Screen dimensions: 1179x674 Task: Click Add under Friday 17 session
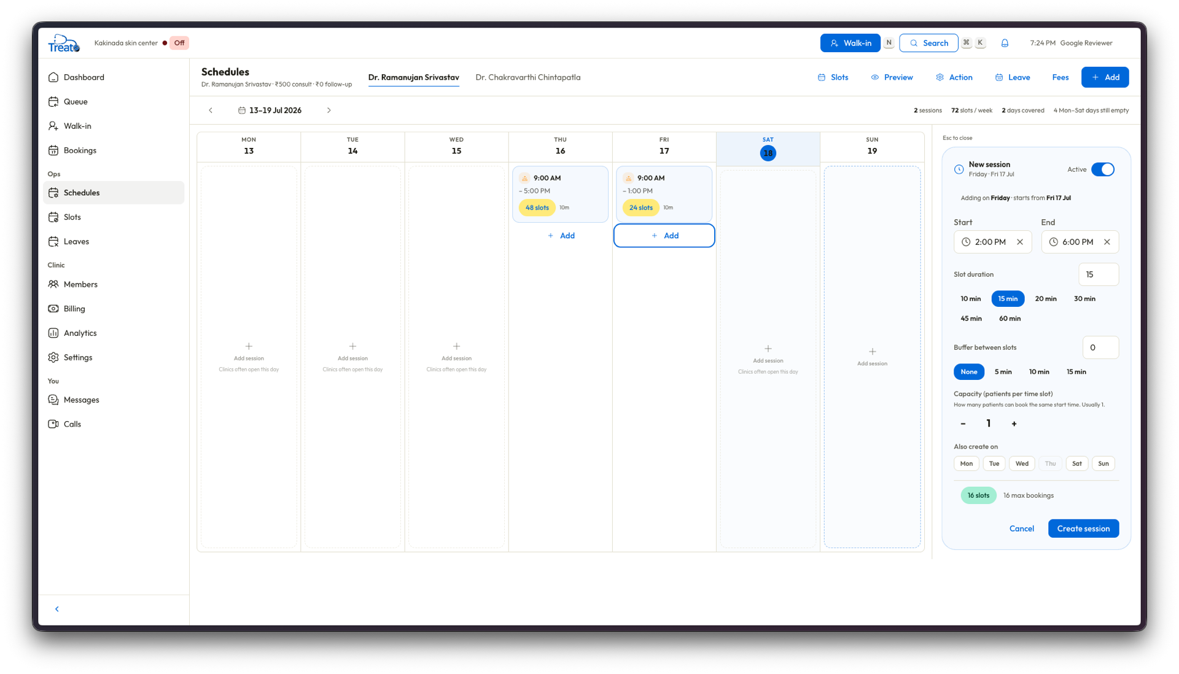[664, 236]
